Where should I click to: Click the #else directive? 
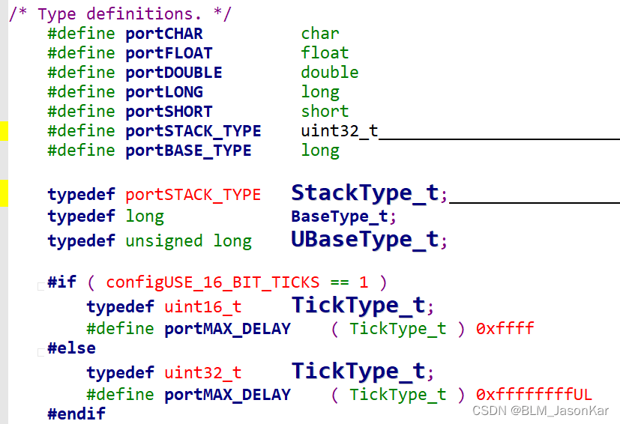[x=71, y=348]
